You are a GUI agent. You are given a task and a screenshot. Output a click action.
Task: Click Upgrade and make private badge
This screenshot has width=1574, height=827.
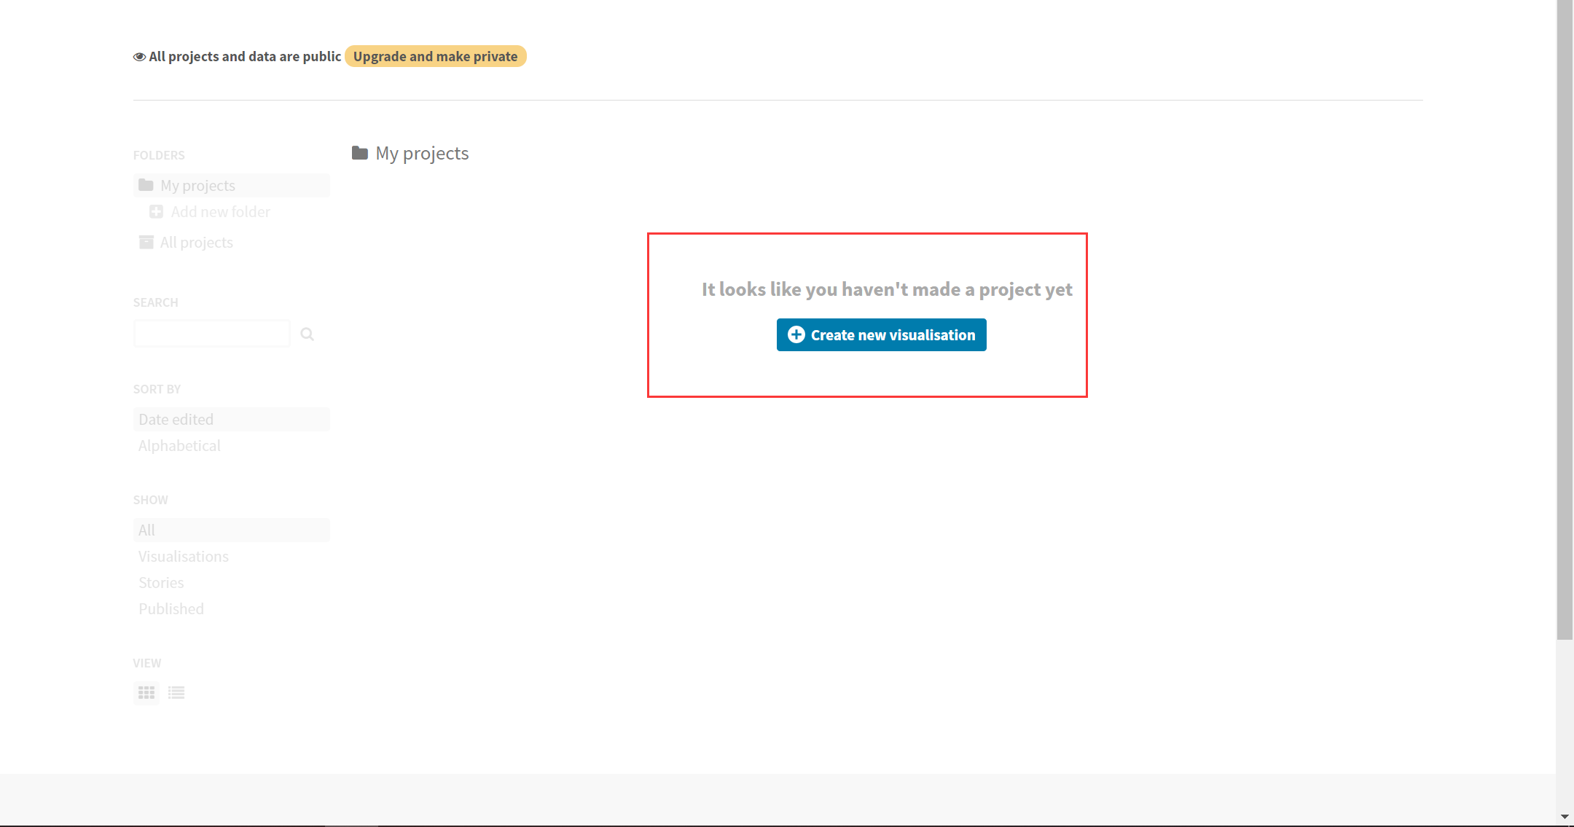(x=435, y=57)
